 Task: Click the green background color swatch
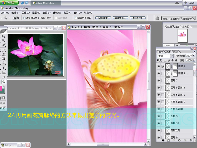(x=3, y=91)
